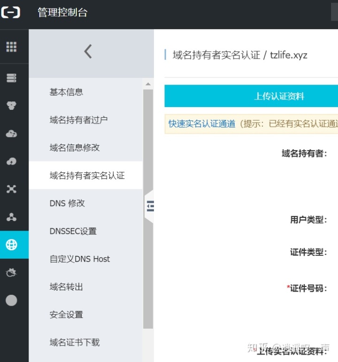Click the cloud with arrow icon in sidebar

(11, 161)
